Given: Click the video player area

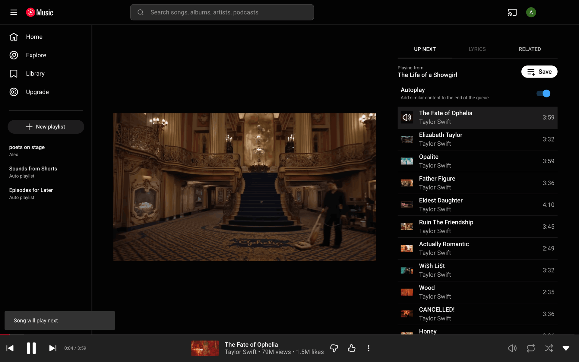Looking at the screenshot, I should pos(245,187).
